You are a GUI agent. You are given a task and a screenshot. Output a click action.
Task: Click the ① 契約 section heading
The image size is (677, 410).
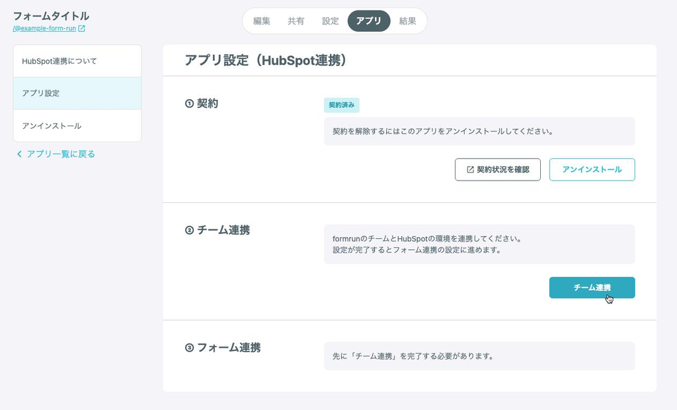coord(202,103)
